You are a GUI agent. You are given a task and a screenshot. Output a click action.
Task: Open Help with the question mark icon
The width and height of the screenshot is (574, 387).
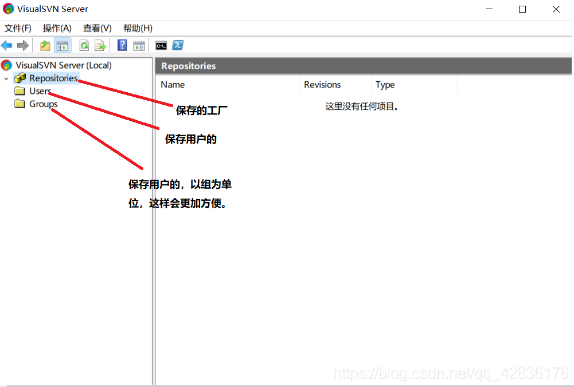[122, 46]
